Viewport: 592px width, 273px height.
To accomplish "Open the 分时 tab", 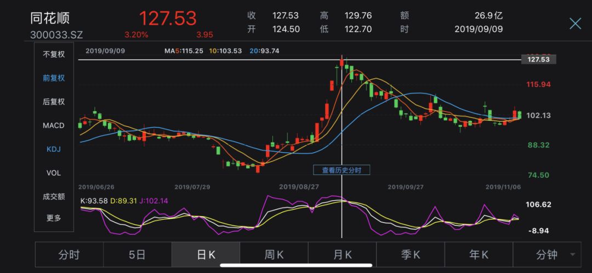I will [69, 255].
